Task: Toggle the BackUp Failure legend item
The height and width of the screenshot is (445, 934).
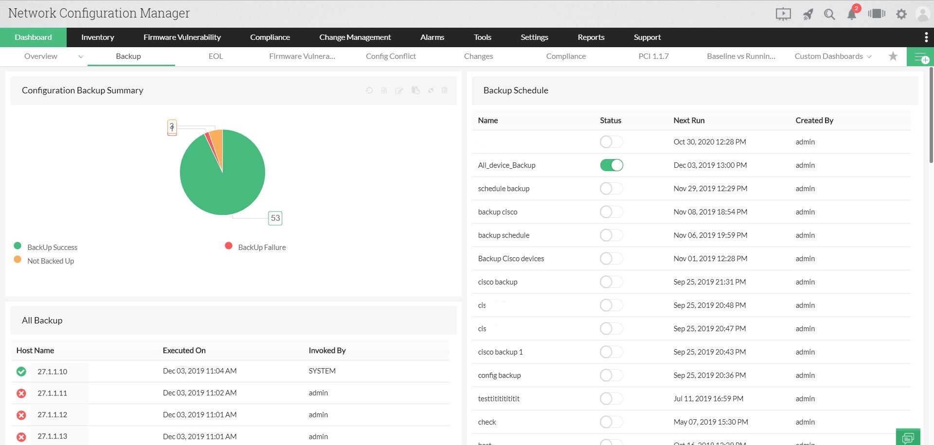Action: pos(255,247)
